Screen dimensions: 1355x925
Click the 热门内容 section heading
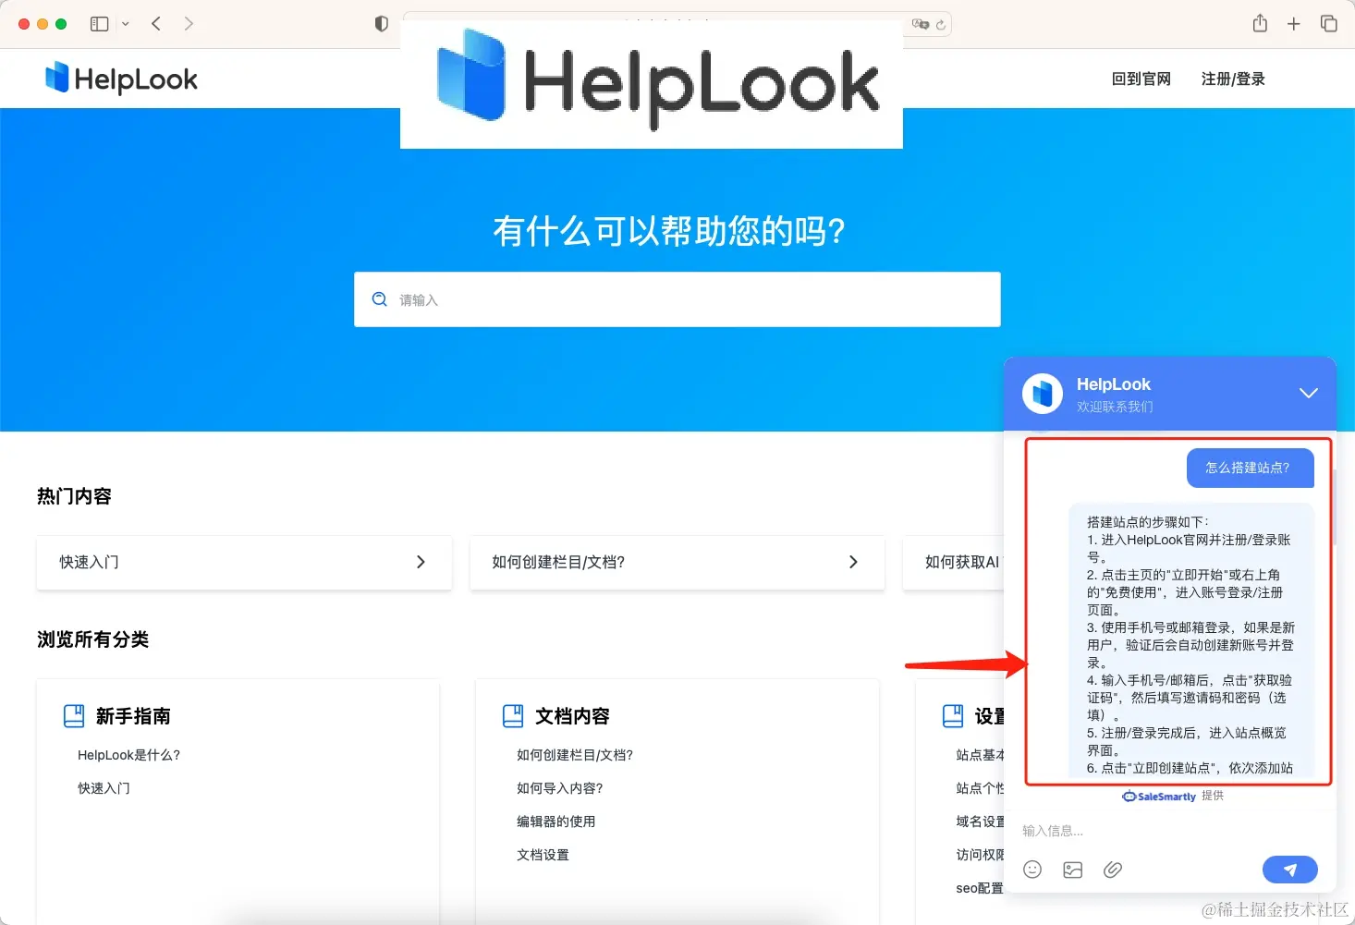pos(74,496)
